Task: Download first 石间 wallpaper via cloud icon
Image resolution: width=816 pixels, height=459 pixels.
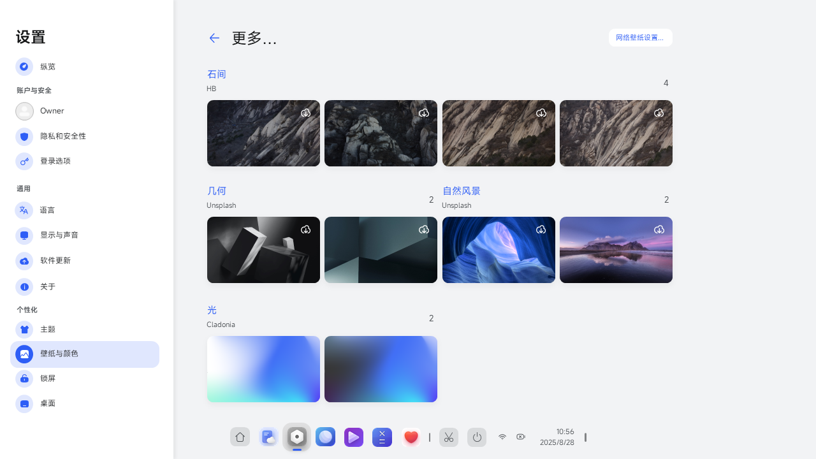Action: click(x=306, y=113)
